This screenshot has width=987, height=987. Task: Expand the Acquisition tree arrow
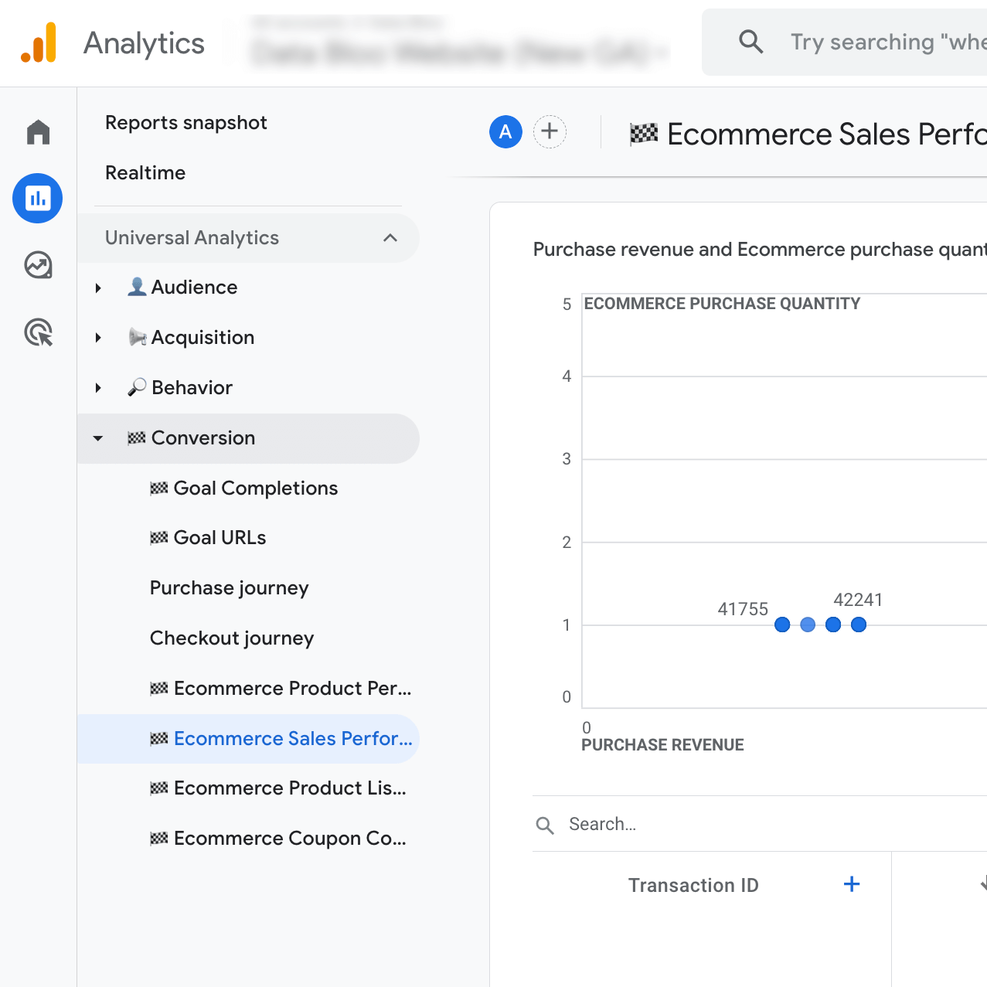(x=98, y=338)
